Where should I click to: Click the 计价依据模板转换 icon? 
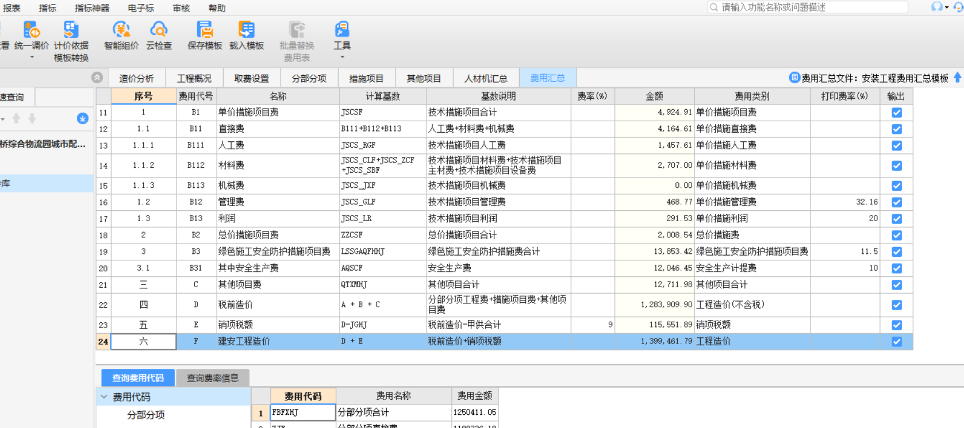(71, 29)
